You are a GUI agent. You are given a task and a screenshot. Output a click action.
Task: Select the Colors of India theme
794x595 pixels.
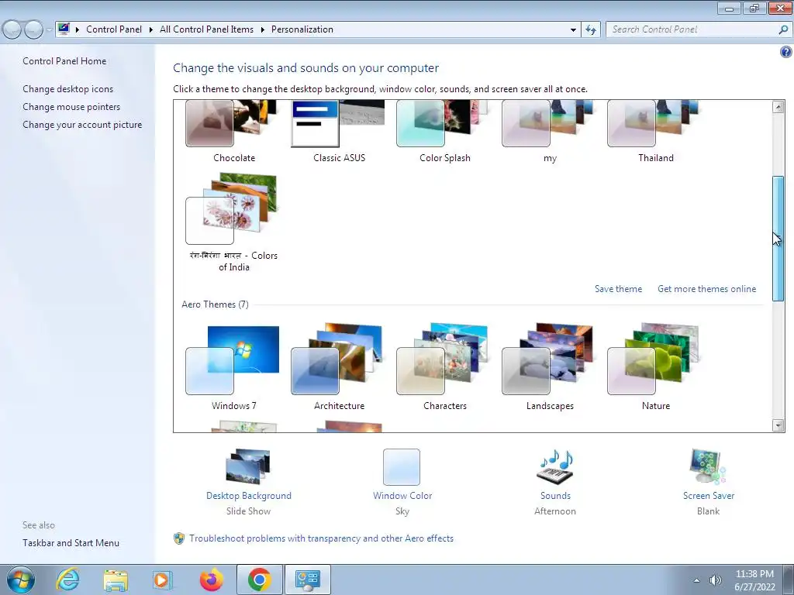233,222
